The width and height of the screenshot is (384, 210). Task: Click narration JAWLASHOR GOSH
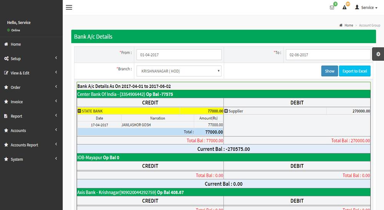pos(136,125)
